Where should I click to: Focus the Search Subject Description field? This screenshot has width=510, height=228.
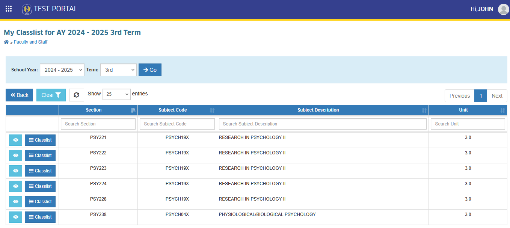(x=323, y=124)
